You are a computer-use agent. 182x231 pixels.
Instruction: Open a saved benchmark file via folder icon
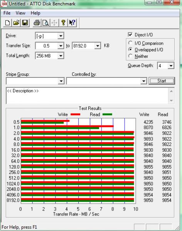(x=16, y=23)
